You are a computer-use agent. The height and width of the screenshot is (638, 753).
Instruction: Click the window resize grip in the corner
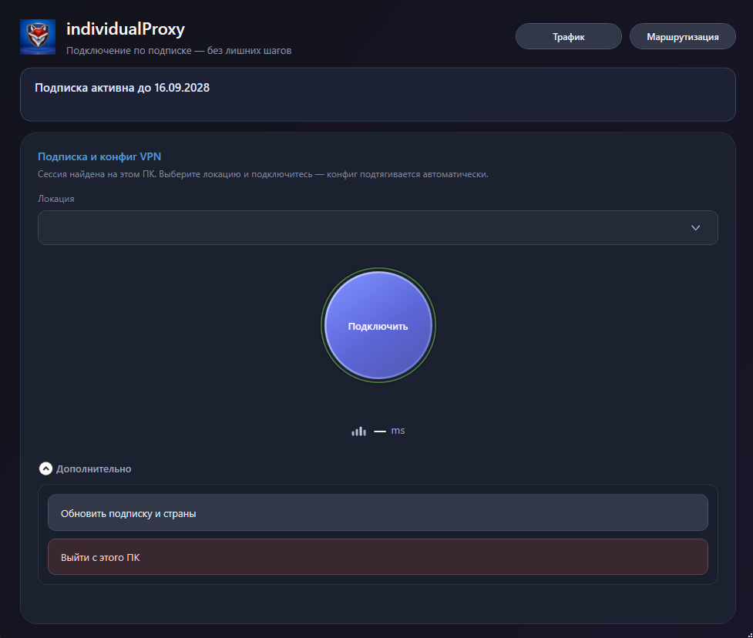tap(750, 635)
